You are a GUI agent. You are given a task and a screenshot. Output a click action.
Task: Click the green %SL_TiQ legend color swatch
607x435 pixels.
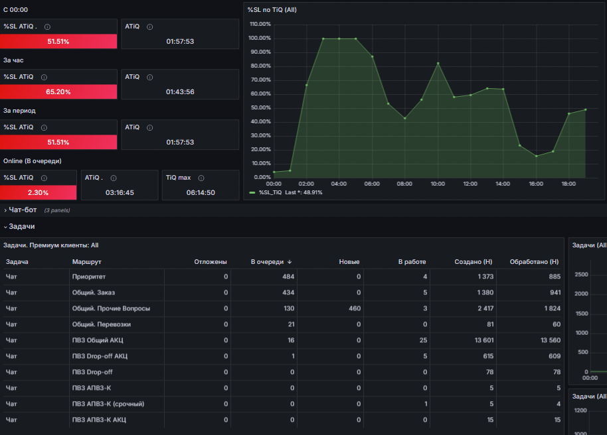pyautogui.click(x=252, y=192)
